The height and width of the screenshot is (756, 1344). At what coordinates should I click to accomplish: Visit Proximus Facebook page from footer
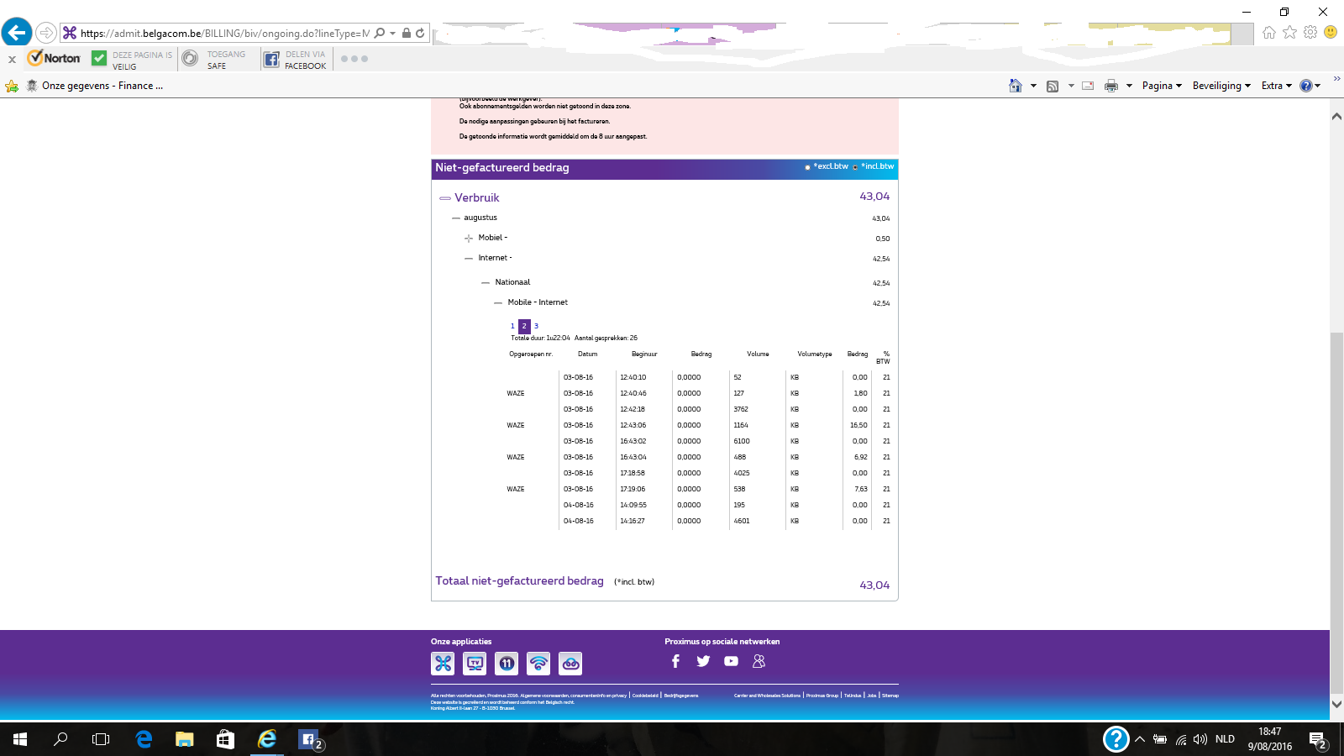point(675,661)
